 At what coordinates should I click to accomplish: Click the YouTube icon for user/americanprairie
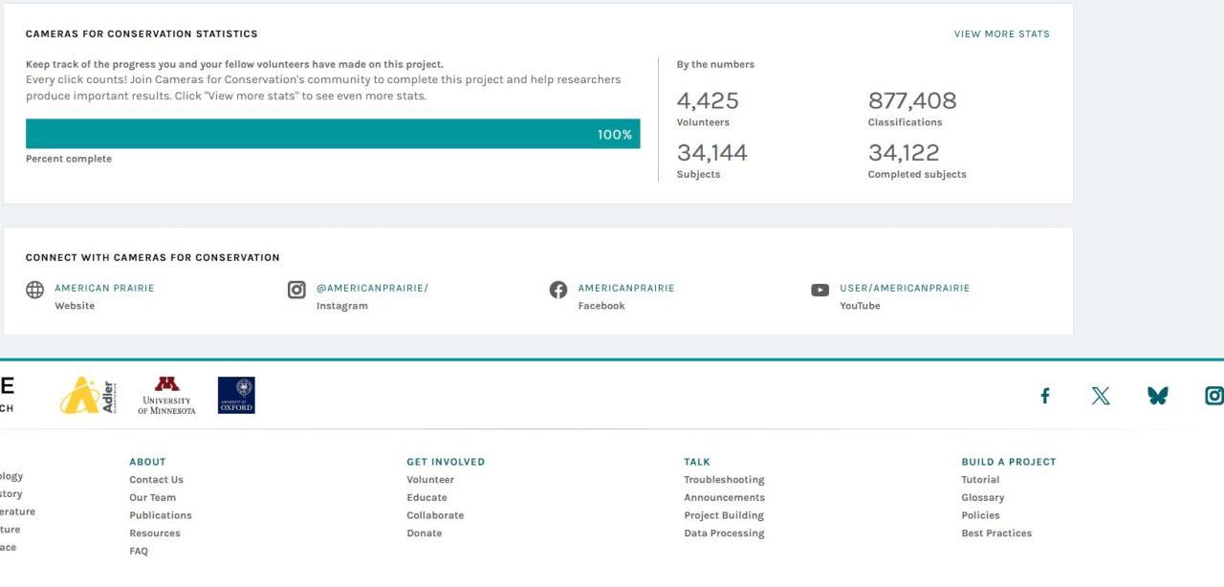[820, 290]
